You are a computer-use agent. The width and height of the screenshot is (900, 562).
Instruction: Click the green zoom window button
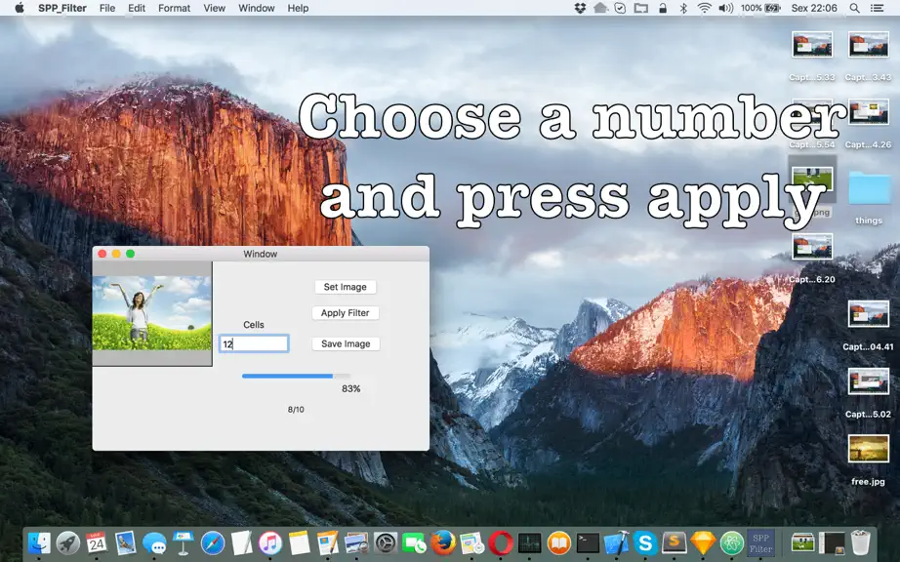(x=130, y=254)
